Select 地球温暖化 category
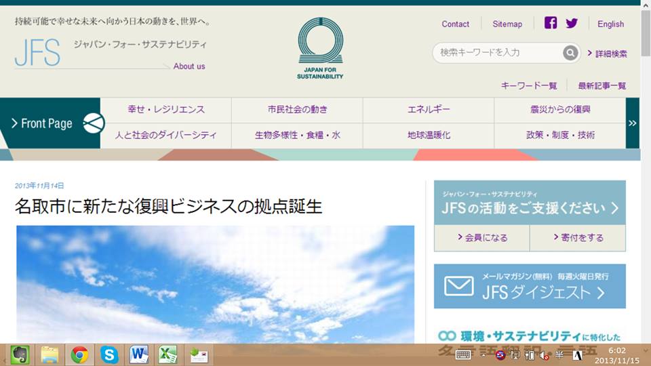The width and height of the screenshot is (651, 366). click(x=429, y=136)
